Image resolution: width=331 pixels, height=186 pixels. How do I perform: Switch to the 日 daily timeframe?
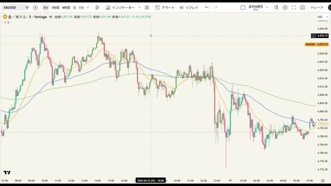pyautogui.click(x=74, y=8)
